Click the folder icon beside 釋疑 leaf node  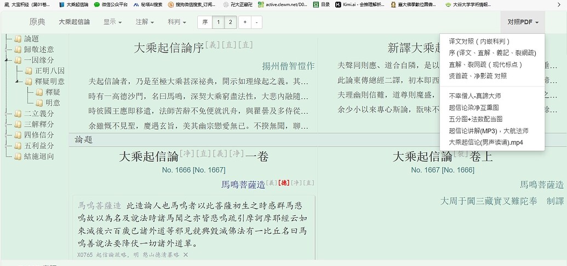tap(39, 92)
